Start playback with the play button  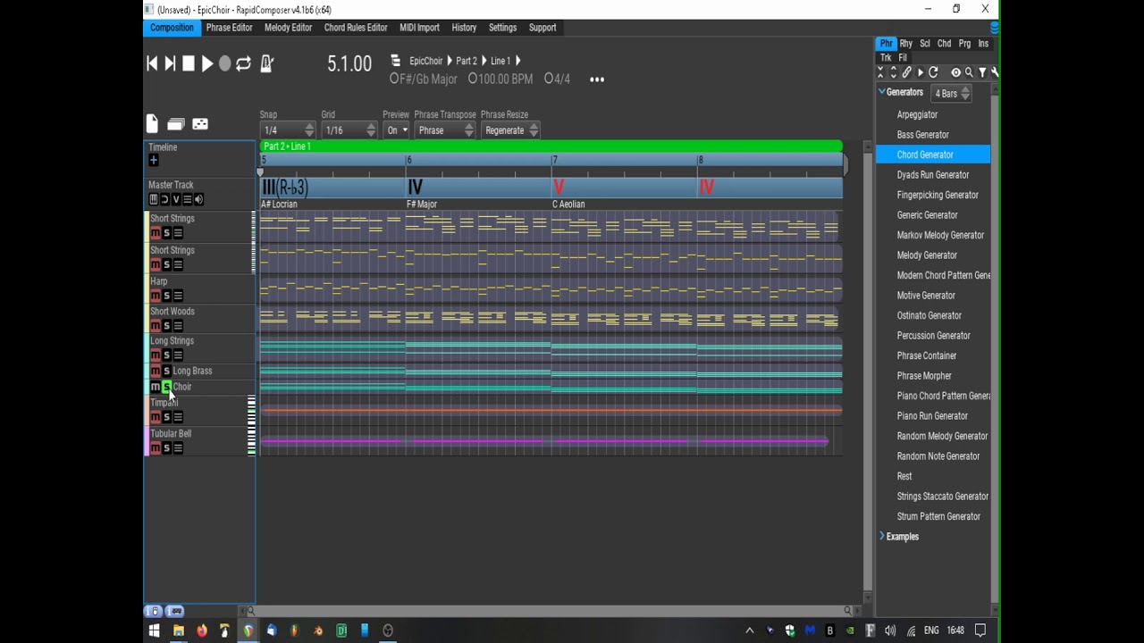click(207, 63)
